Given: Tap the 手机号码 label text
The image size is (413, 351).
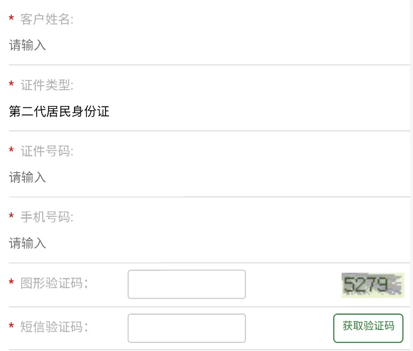Looking at the screenshot, I should (x=46, y=217).
